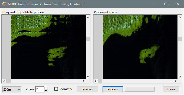
Task: Click down arrow of source image vertical scrollbar
Action: pos(88,77)
